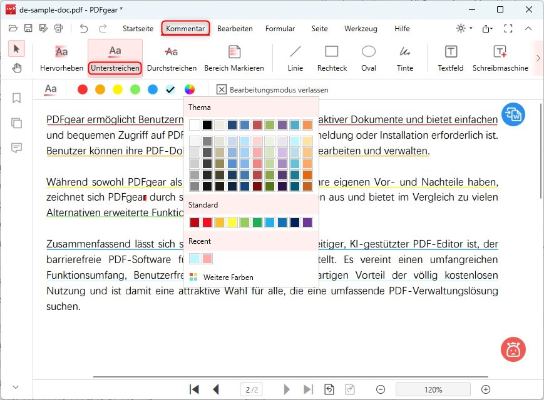Select the Tinte ink tool

(405, 57)
